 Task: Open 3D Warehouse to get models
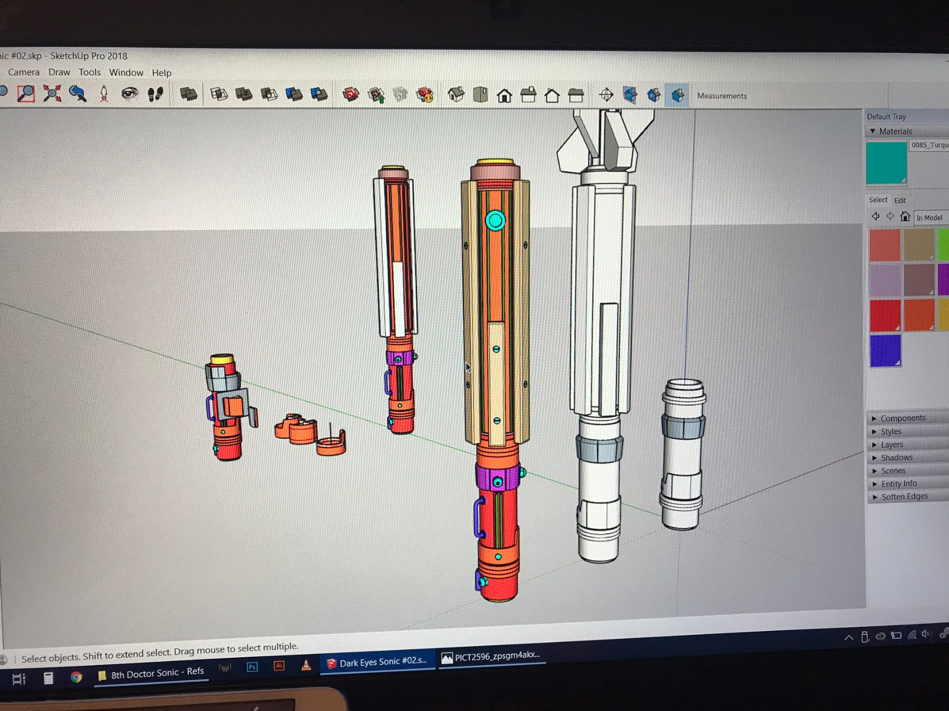(x=351, y=94)
